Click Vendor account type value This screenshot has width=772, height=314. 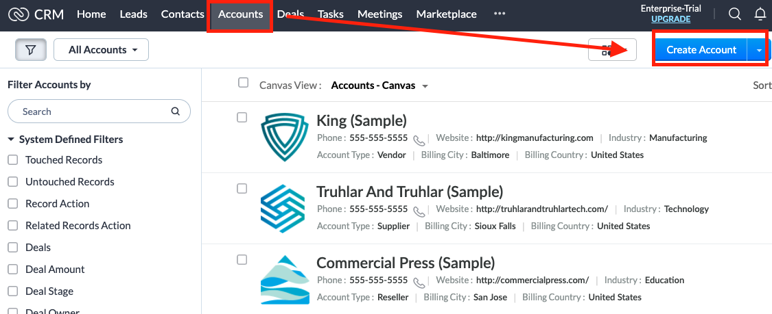click(x=392, y=155)
